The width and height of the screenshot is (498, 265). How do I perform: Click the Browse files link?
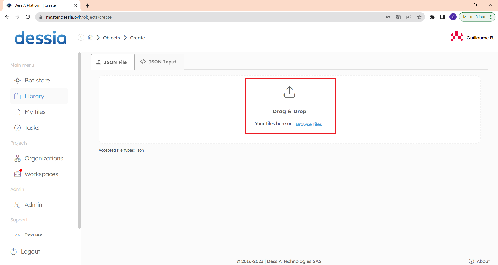(x=309, y=124)
